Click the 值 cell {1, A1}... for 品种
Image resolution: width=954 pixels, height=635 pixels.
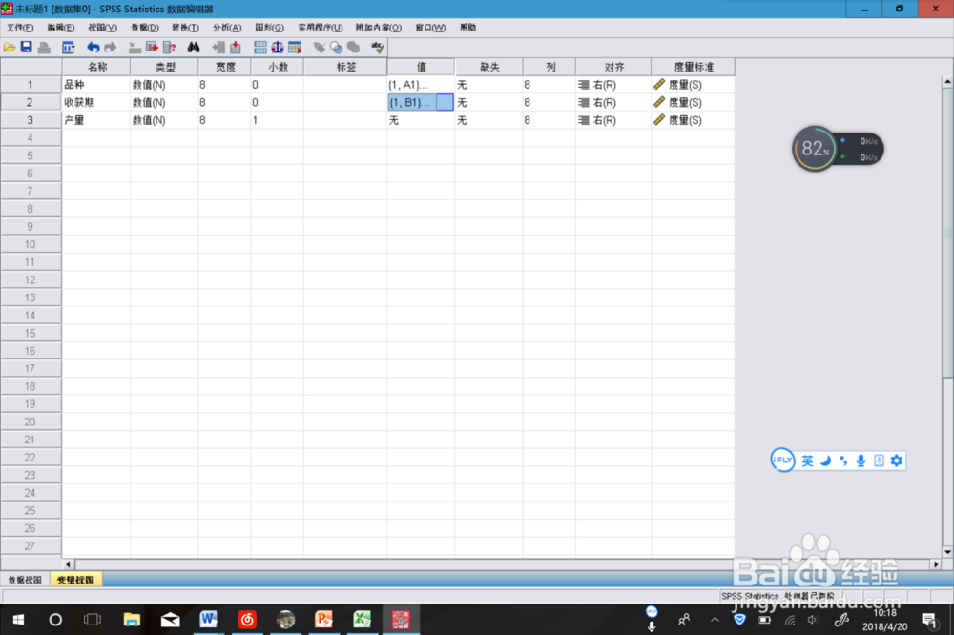[x=421, y=85]
